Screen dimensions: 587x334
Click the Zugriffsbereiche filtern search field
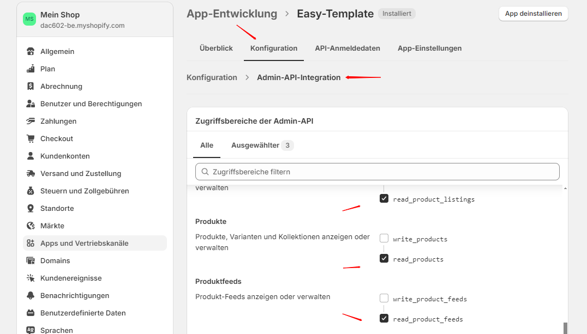pyautogui.click(x=378, y=172)
